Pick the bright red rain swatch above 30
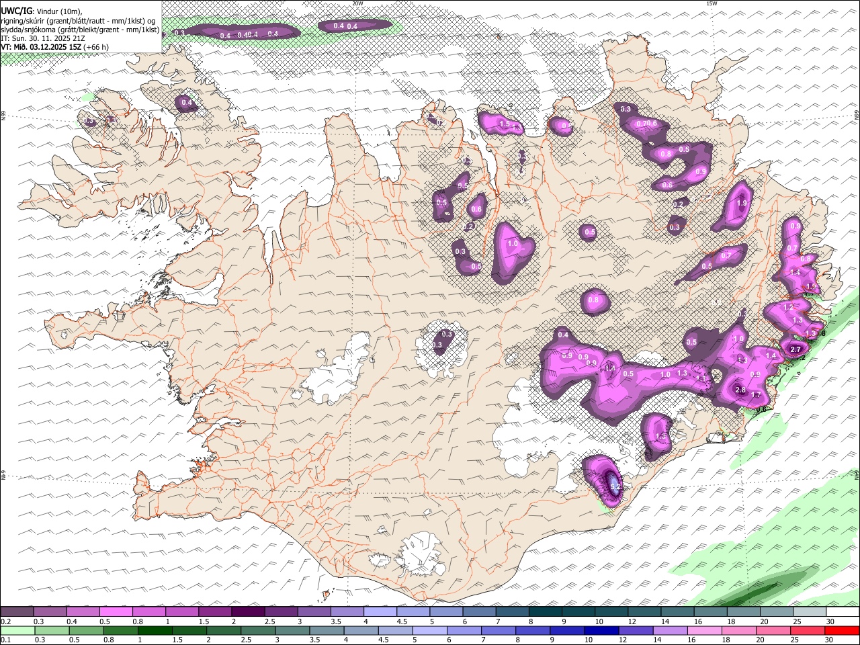The height and width of the screenshot is (645, 860). click(842, 630)
